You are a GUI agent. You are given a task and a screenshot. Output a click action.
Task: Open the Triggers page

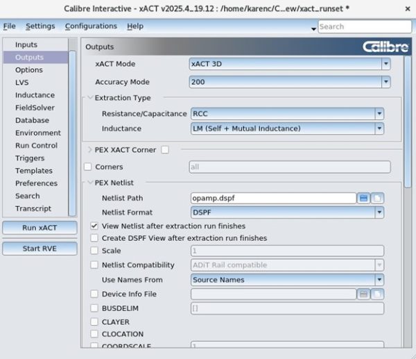click(30, 158)
